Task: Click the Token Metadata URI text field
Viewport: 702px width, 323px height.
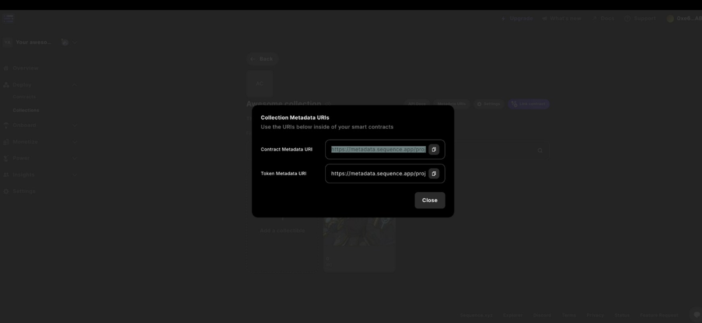Action: tap(378, 174)
